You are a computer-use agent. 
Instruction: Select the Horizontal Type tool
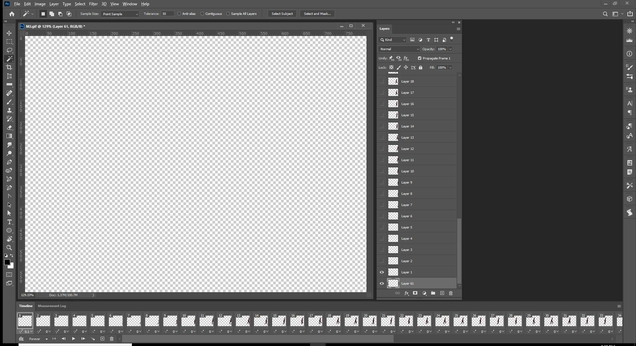click(x=9, y=222)
